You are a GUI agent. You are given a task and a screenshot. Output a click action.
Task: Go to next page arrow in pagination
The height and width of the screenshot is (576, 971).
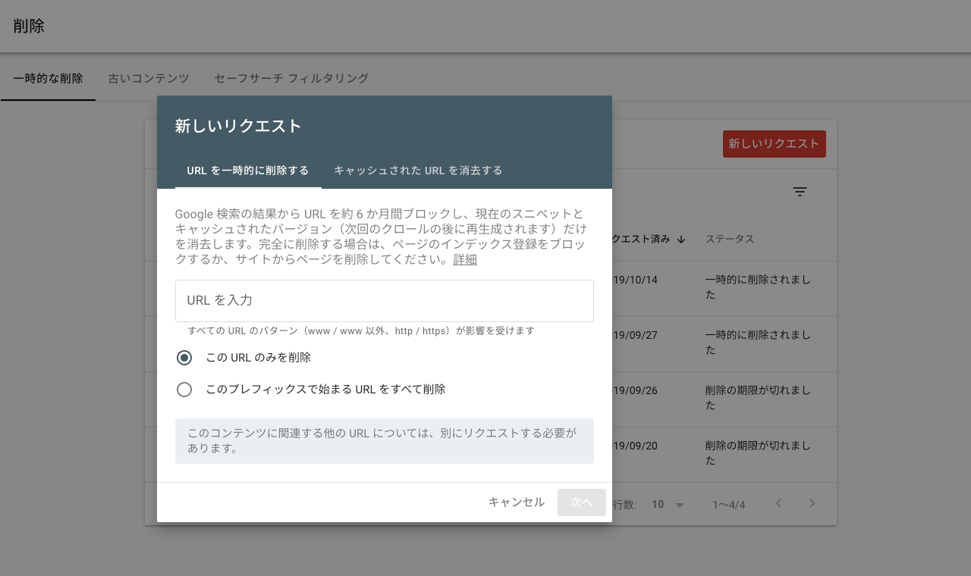coord(812,503)
